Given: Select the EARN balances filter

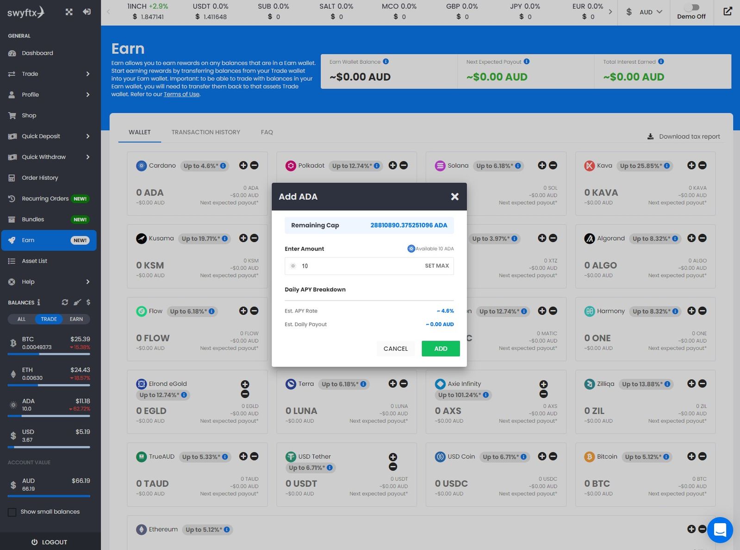Looking at the screenshot, I should point(76,319).
